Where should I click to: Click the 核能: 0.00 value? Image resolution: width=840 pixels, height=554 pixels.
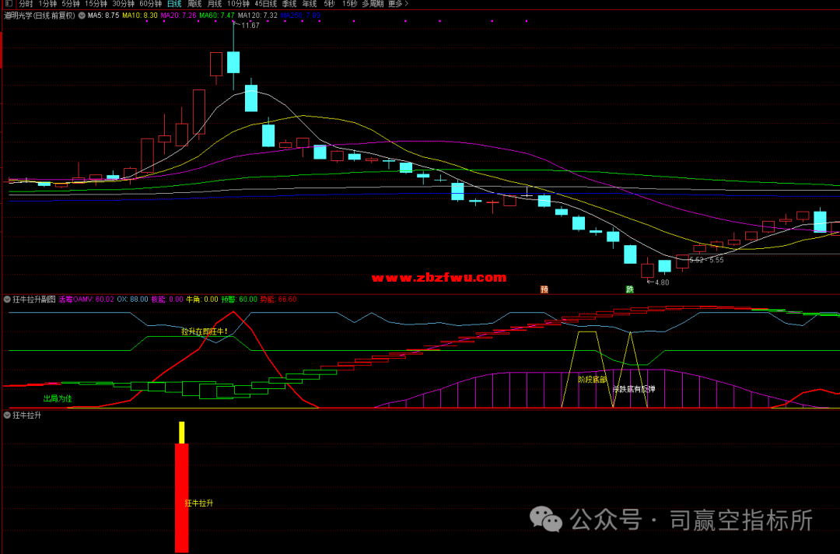pos(167,300)
